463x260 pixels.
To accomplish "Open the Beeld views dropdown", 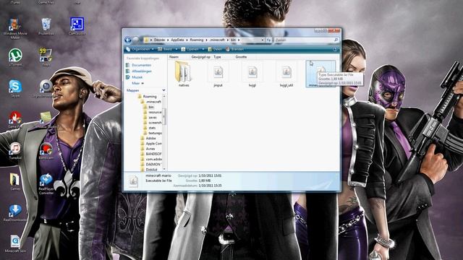I will (x=177, y=49).
